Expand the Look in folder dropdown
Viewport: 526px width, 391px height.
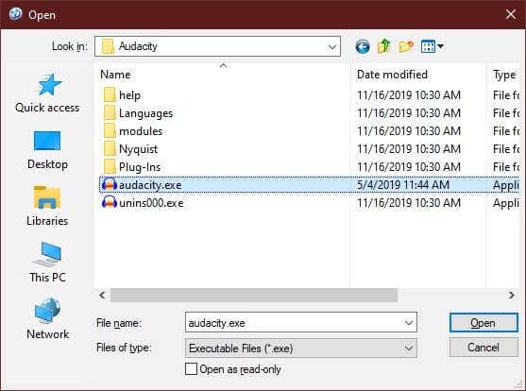click(x=332, y=46)
